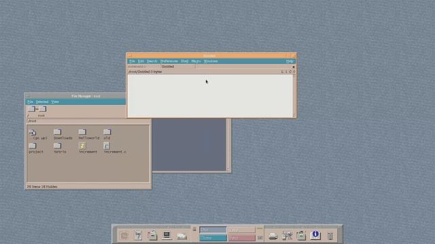The width and height of the screenshot is (435, 244).
Task: Open the mail icon on the front panel
Action: click(181, 236)
